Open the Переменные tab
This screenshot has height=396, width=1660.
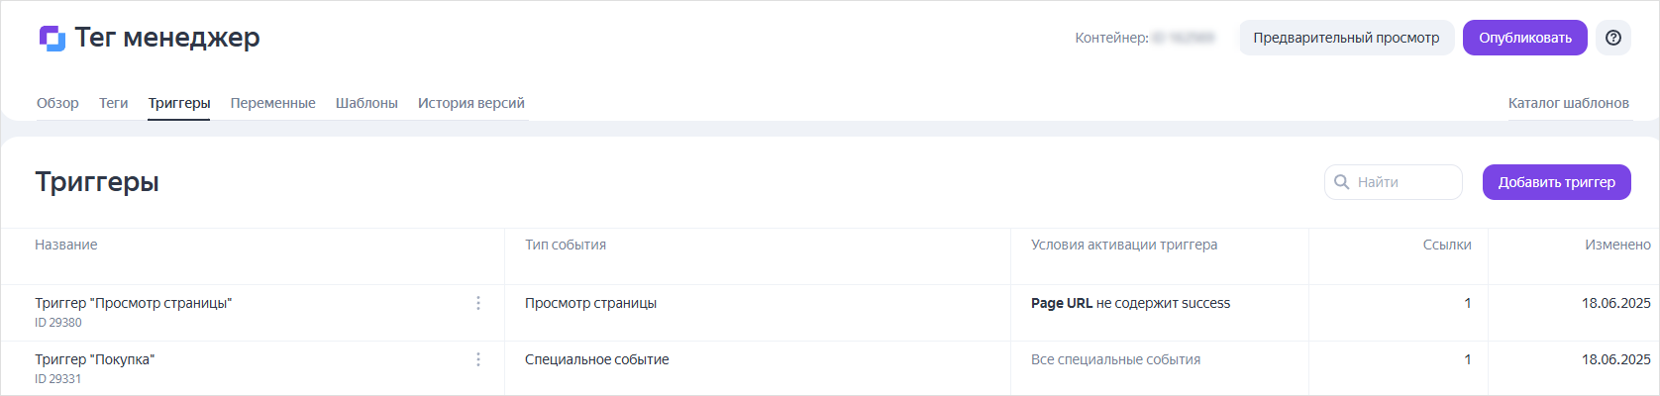(x=272, y=103)
